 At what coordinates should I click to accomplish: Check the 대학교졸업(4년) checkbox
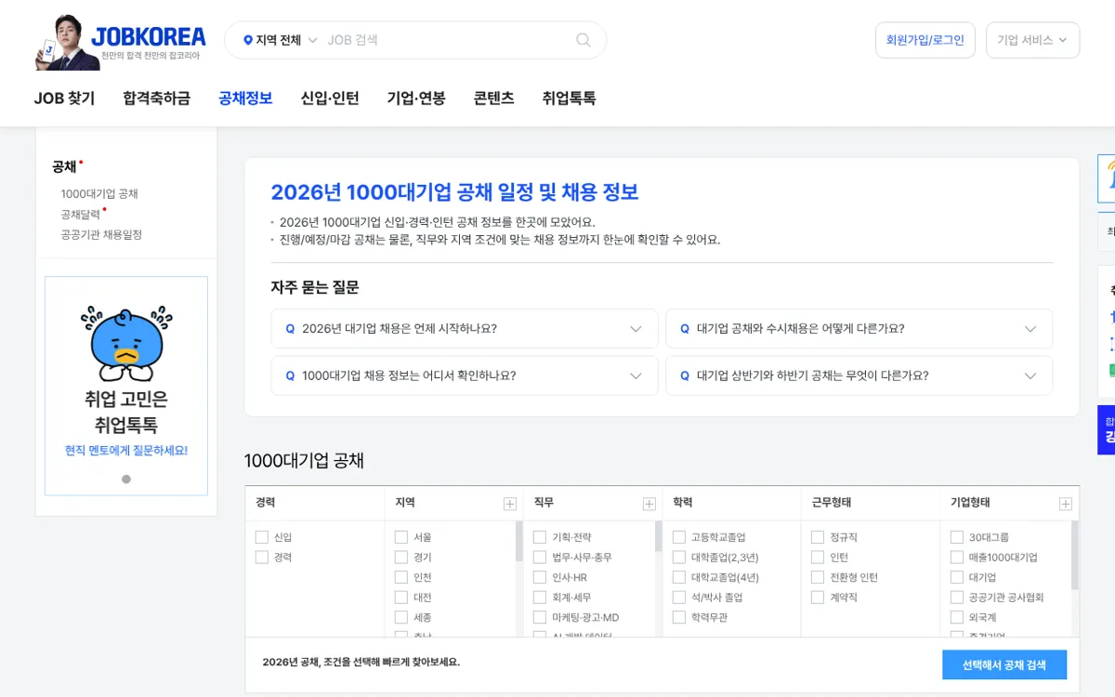coord(679,577)
